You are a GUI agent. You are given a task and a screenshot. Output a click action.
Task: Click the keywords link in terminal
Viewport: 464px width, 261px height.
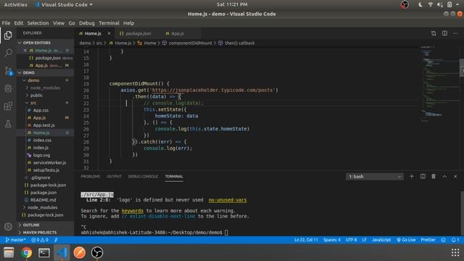[x=132, y=211]
